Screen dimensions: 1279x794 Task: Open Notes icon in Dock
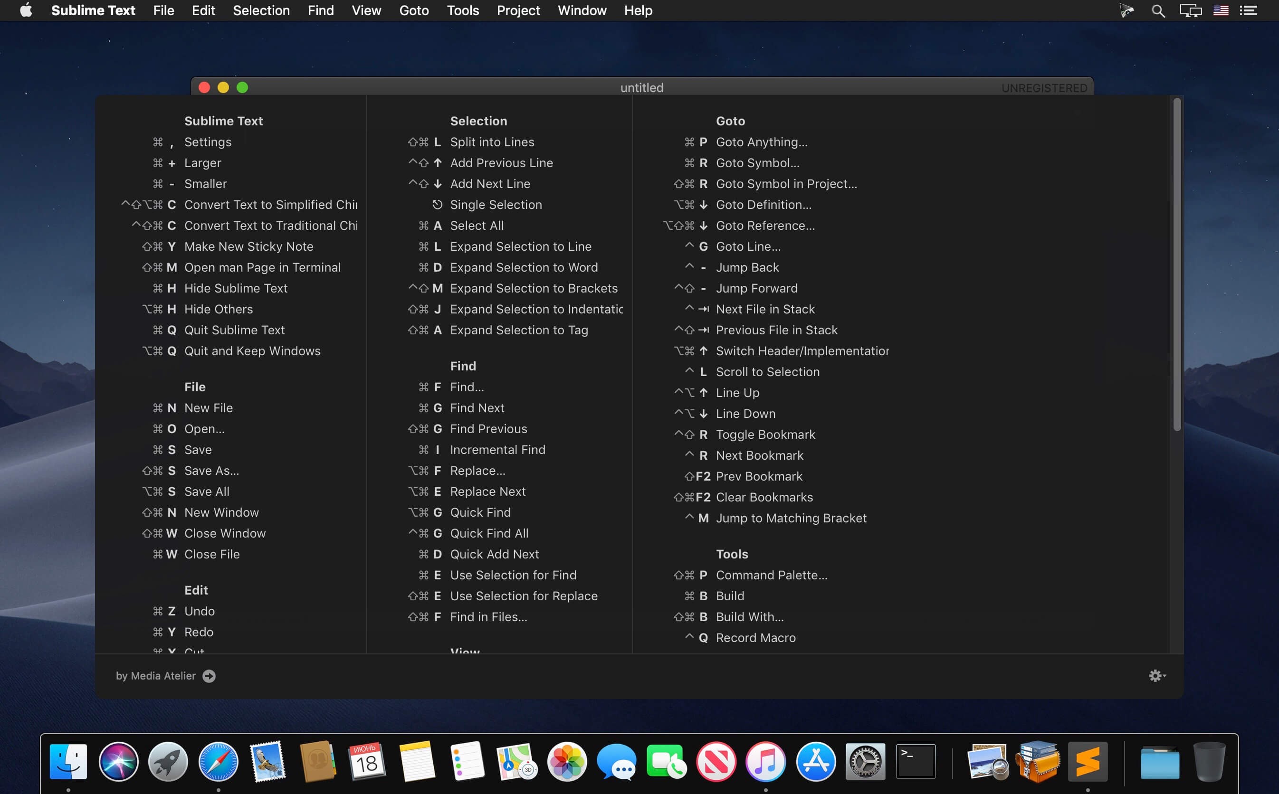coord(417,761)
